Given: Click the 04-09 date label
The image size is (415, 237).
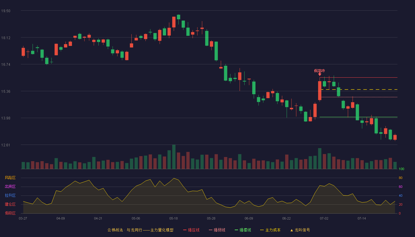Looking at the screenshot, I should (60, 218).
